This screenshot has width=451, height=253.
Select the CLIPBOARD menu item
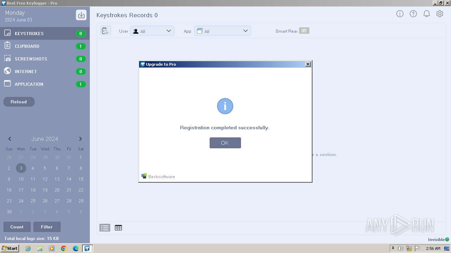click(x=45, y=46)
